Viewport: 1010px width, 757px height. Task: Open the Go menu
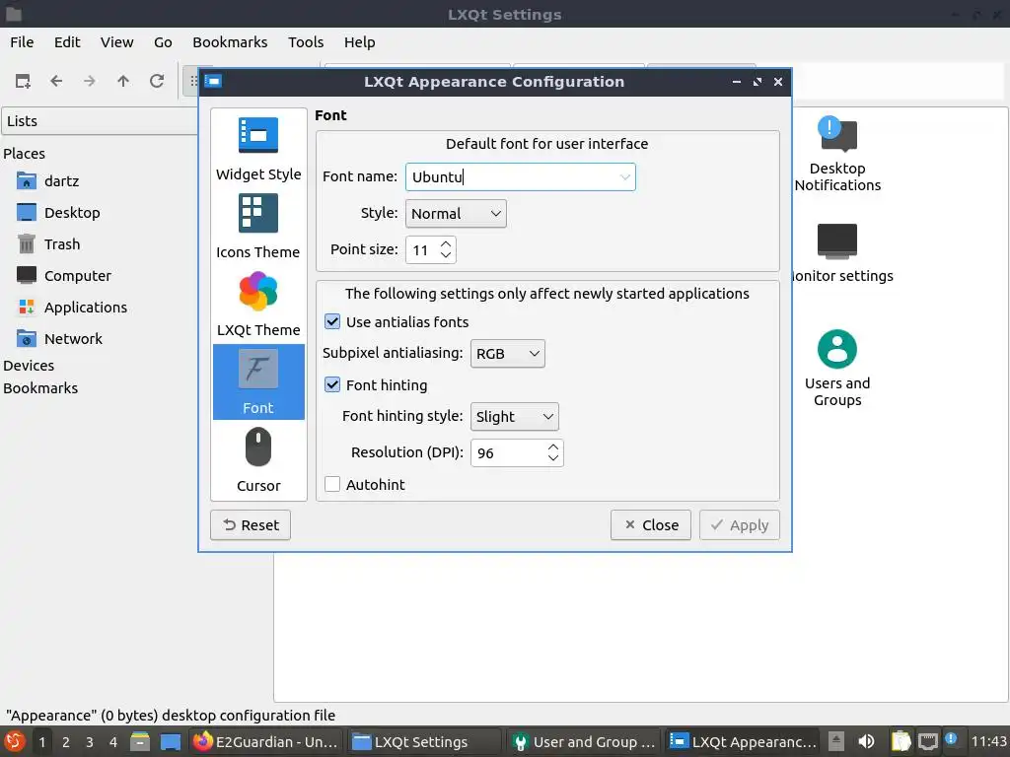point(163,42)
